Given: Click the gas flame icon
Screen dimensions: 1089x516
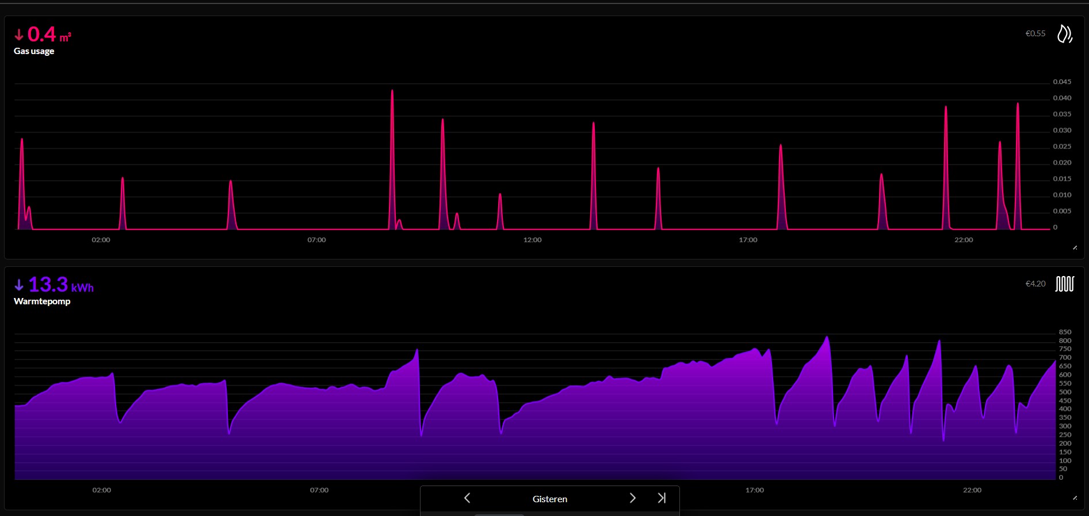Looking at the screenshot, I should pos(1064,34).
